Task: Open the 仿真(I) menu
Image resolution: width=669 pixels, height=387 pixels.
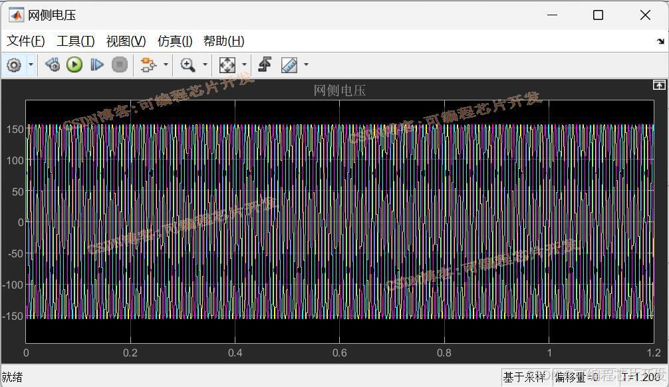Action: tap(175, 41)
